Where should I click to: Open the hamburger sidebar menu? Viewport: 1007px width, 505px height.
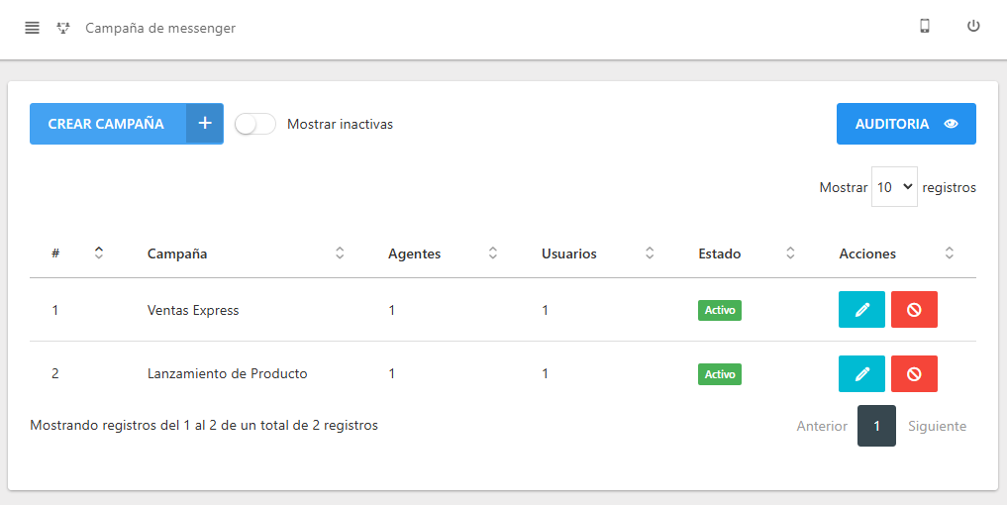(x=32, y=28)
